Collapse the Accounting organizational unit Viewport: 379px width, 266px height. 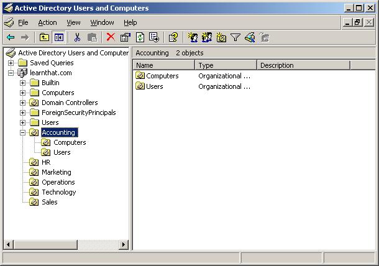pos(22,132)
